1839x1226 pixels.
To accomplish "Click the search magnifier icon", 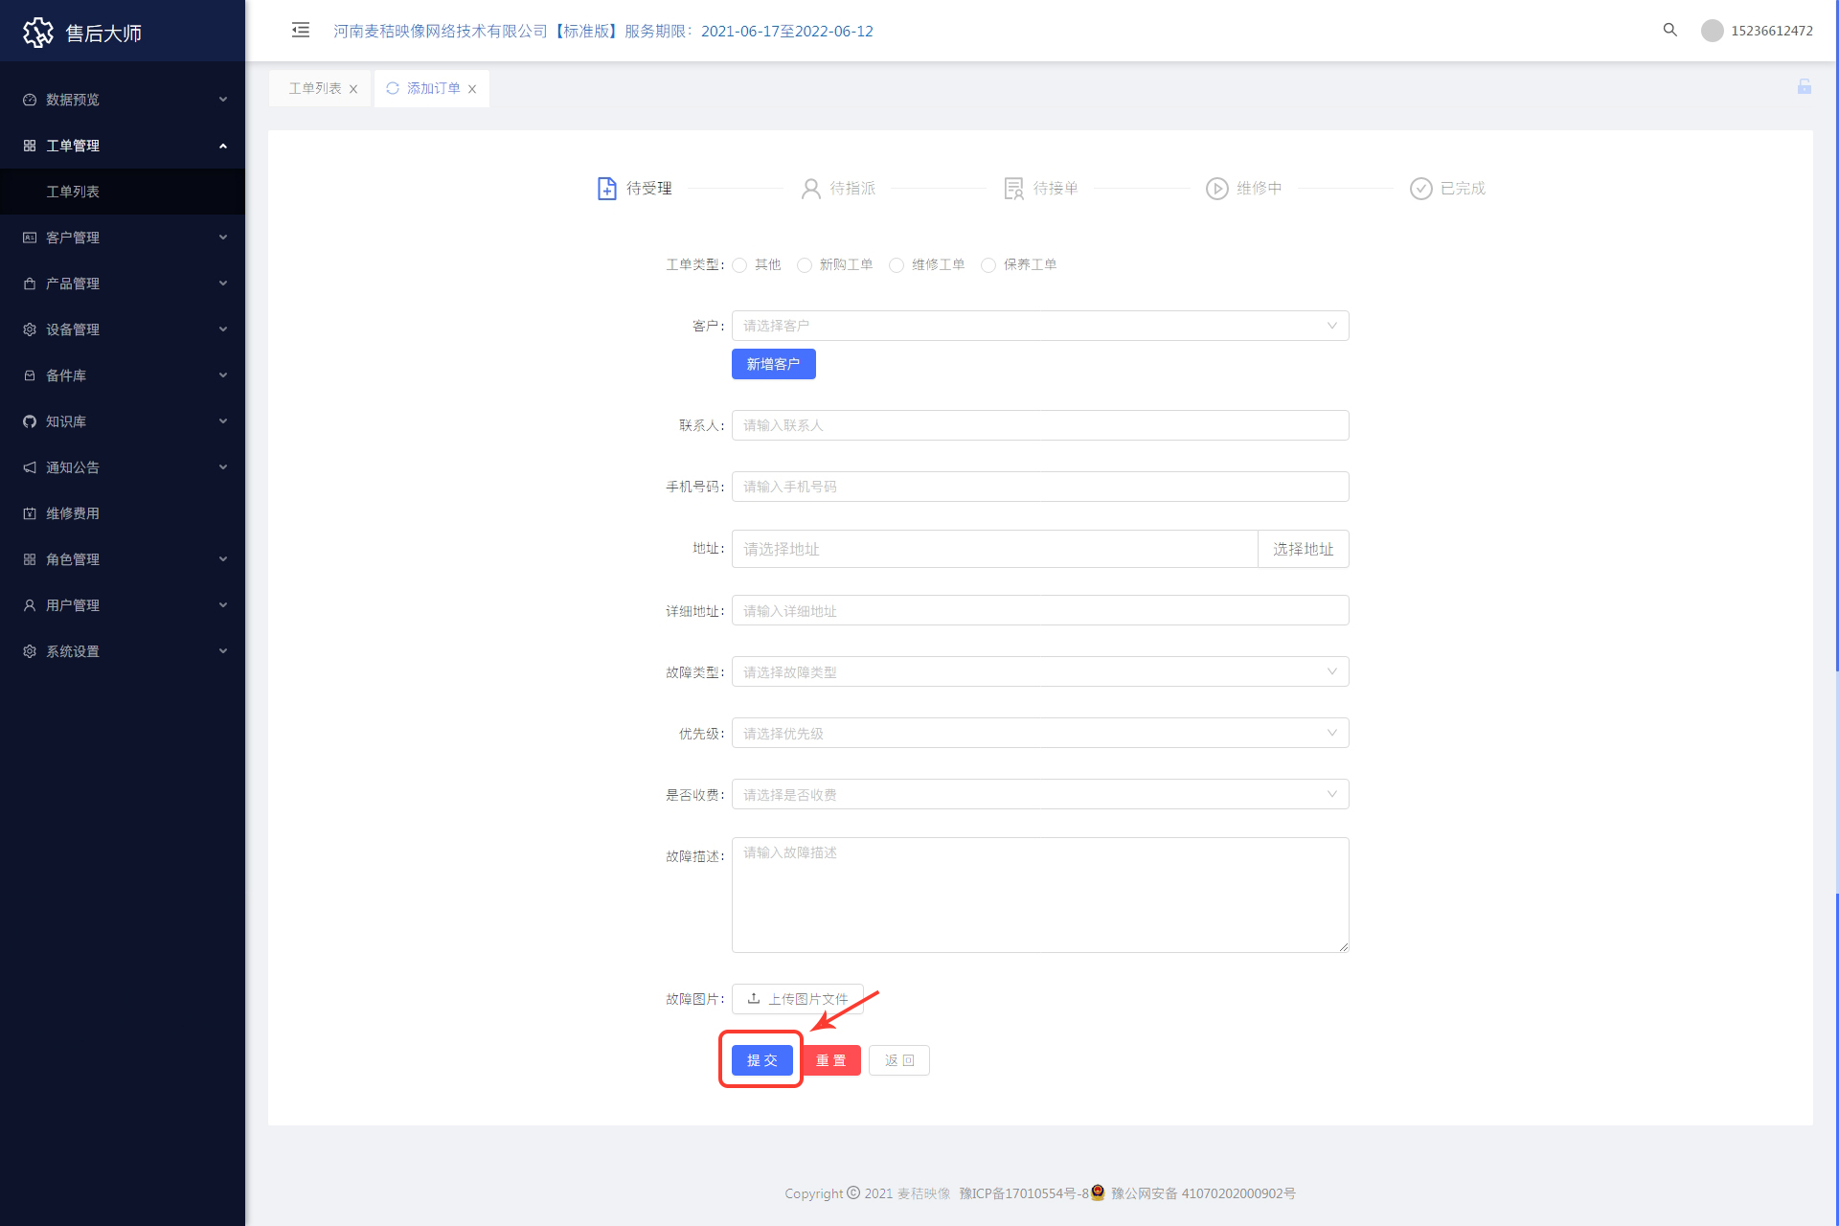I will (x=1669, y=30).
